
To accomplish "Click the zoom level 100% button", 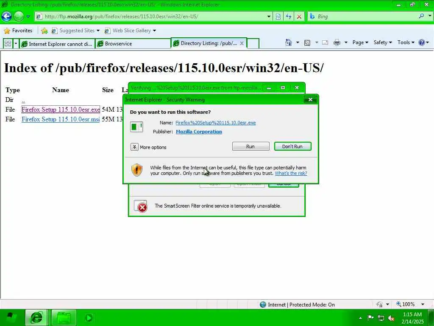I will [x=406, y=304].
